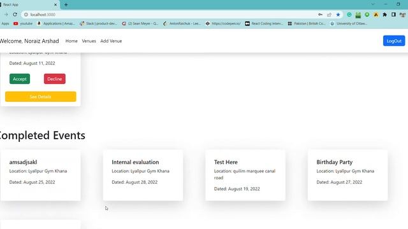The image size is (408, 229).
Task: Open the React Coding Interview bookmark
Action: (264, 24)
